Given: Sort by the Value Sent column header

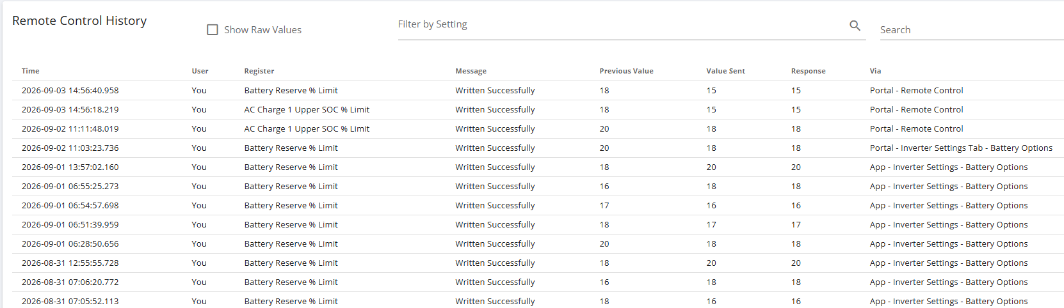Looking at the screenshot, I should (725, 71).
